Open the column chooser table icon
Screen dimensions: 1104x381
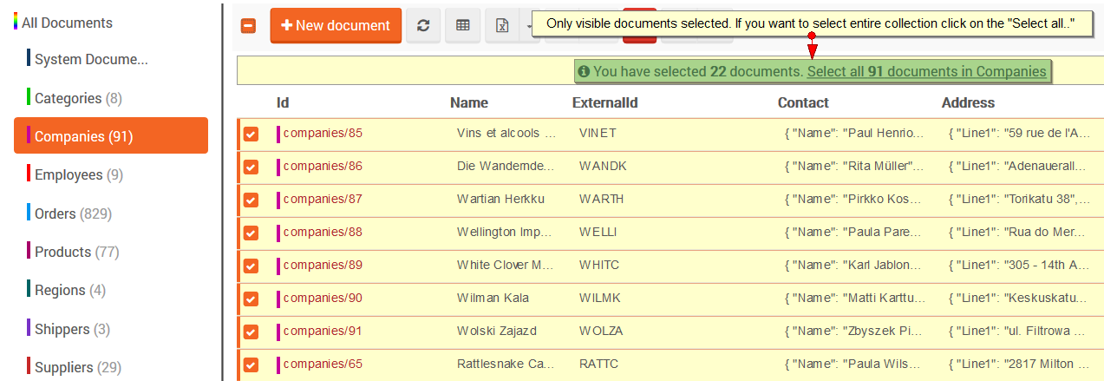click(x=463, y=26)
